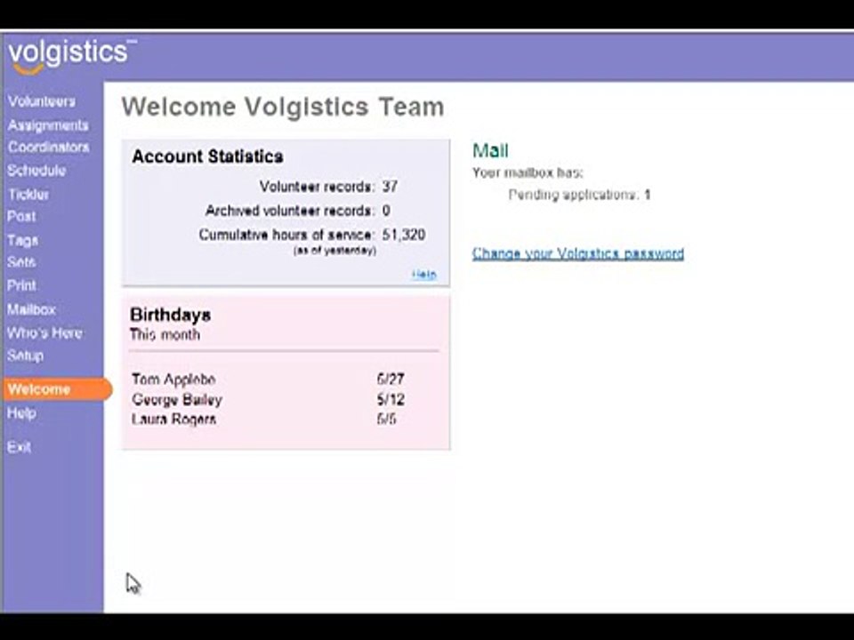854x640 pixels.
Task: Click the Cumulative hours value 51,320
Action: click(x=404, y=235)
